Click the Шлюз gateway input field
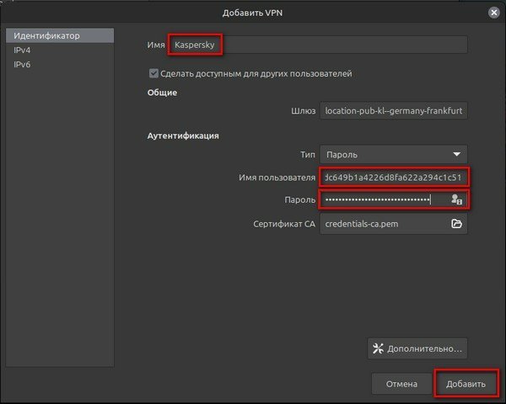The image size is (506, 404). pyautogui.click(x=393, y=110)
